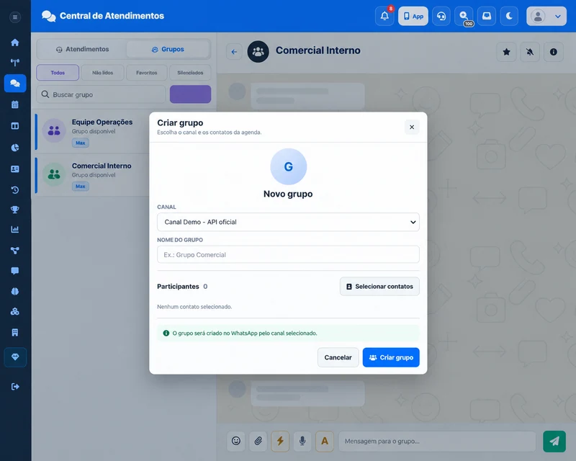
Task: Toggle mute with crossed bell icon
Action: [530, 52]
